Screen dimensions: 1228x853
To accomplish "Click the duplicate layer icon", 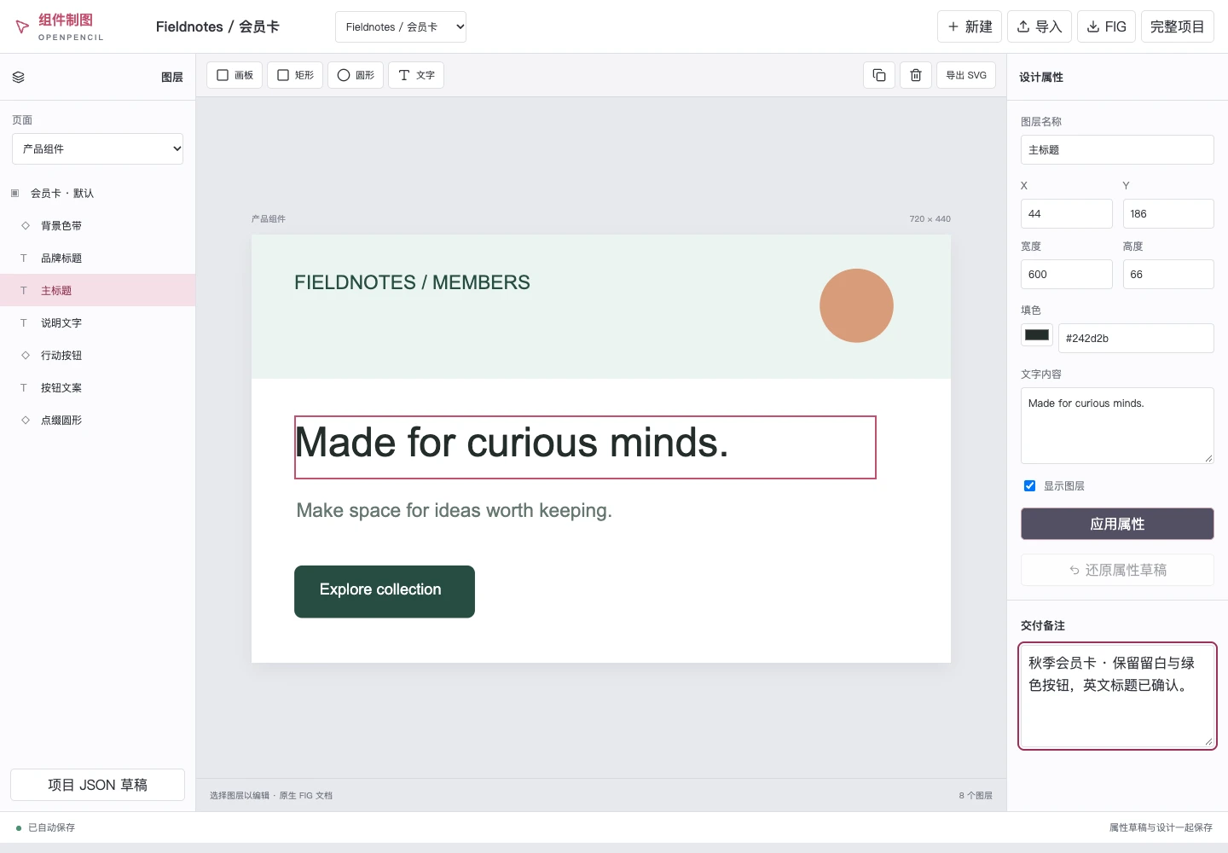I will 879,75.
